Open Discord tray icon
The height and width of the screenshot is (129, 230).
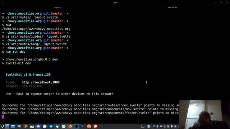click(161, 126)
